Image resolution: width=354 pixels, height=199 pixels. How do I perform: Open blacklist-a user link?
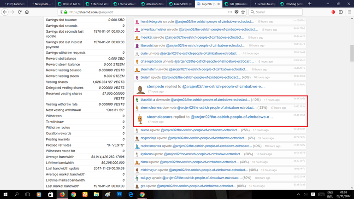pyautogui.click(x=147, y=99)
